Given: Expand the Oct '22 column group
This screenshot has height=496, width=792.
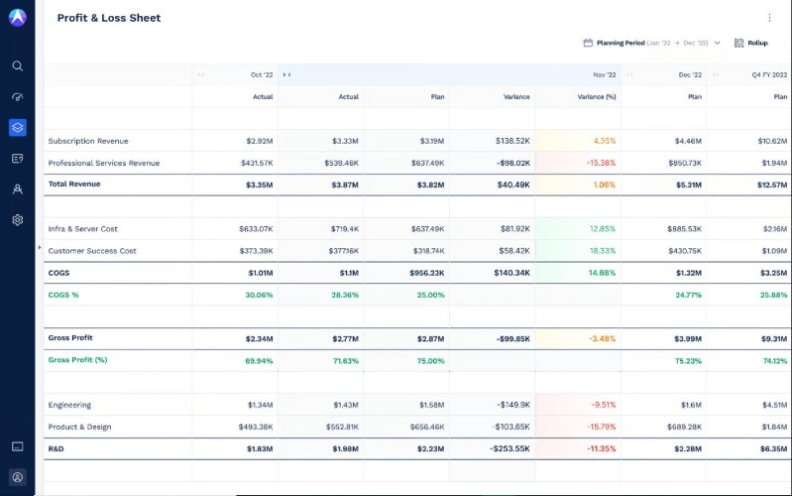Looking at the screenshot, I should [x=201, y=74].
